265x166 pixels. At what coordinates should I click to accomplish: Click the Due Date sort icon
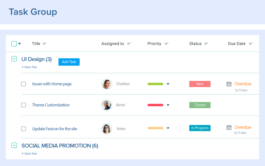click(x=251, y=44)
